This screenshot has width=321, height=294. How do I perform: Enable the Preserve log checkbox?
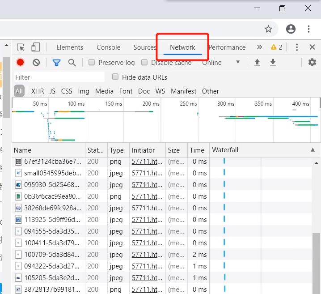tap(92, 63)
